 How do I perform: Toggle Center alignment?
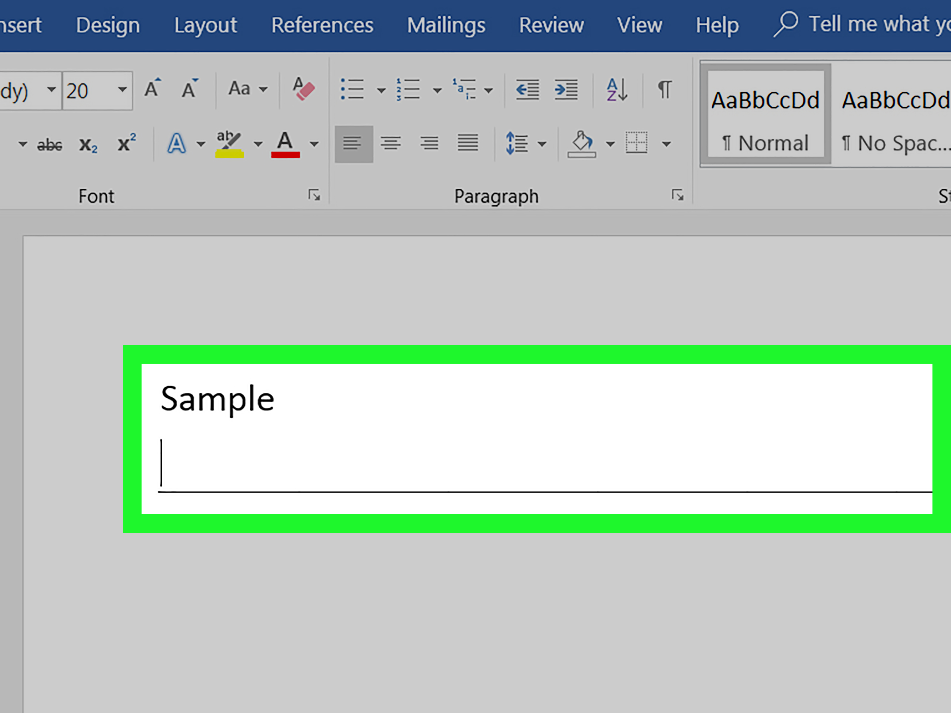pos(391,143)
